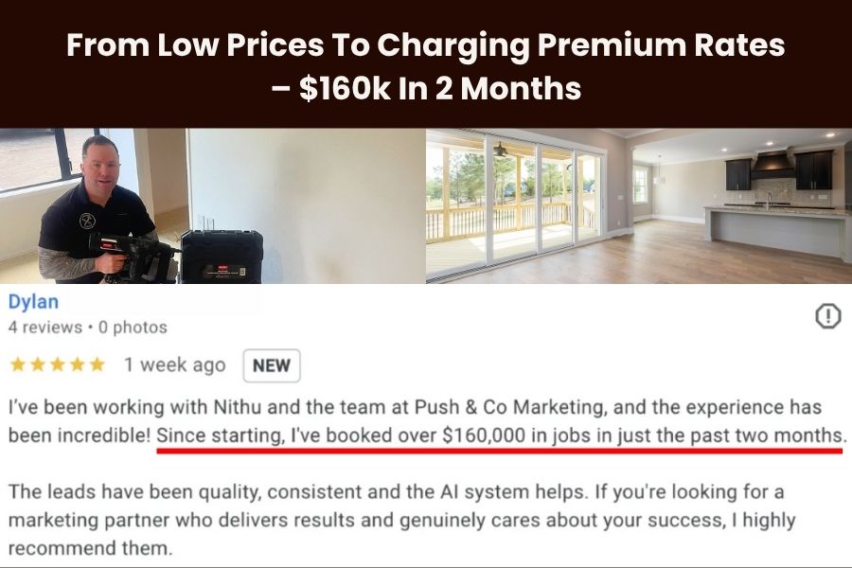
Task: Click the kitchen range hood in photo
Action: coord(772,166)
